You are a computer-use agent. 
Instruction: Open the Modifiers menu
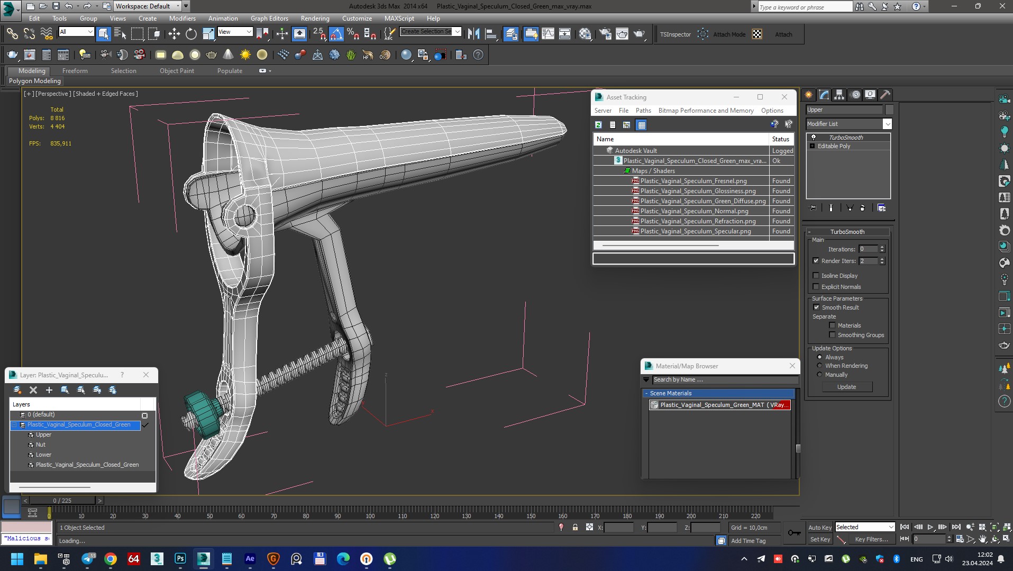(182, 18)
